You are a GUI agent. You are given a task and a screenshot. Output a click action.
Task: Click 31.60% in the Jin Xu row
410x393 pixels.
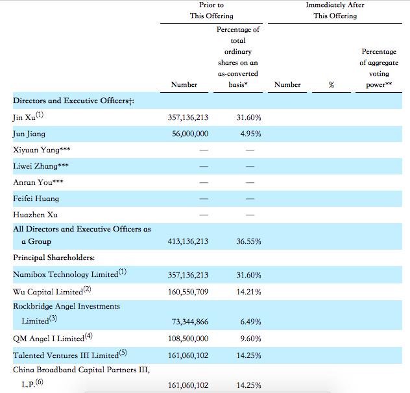[x=248, y=117]
